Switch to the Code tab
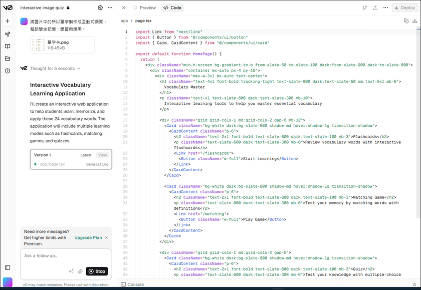The image size is (421, 290). (172, 8)
